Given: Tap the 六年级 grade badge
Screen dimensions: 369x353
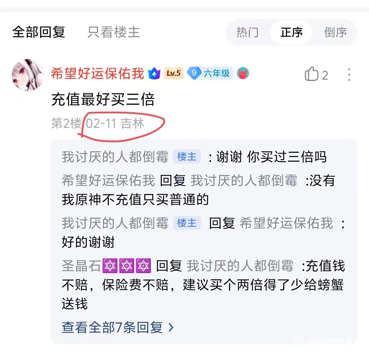Looking at the screenshot, I should [210, 73].
